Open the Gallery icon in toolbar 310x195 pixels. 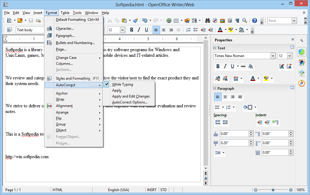pyautogui.click(x=223, y=21)
